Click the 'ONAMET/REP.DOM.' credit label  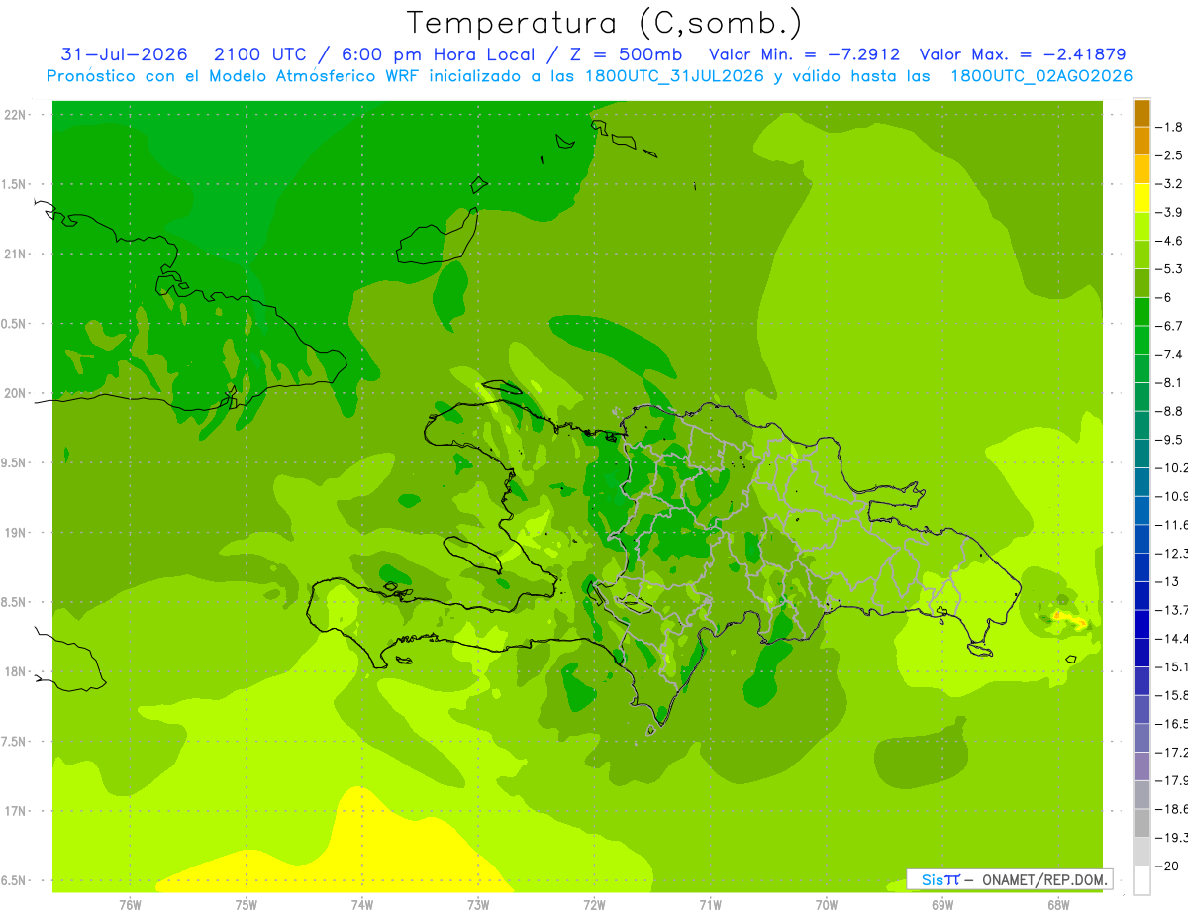coord(1045,879)
